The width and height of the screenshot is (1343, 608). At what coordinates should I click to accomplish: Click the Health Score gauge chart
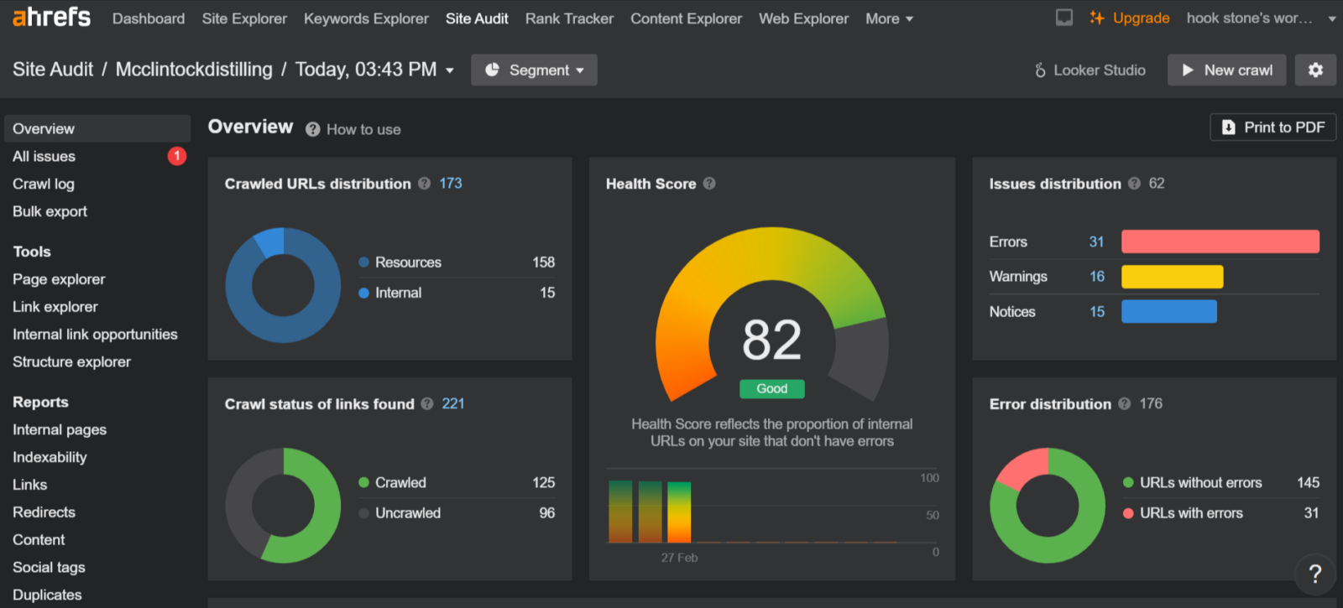point(772,314)
